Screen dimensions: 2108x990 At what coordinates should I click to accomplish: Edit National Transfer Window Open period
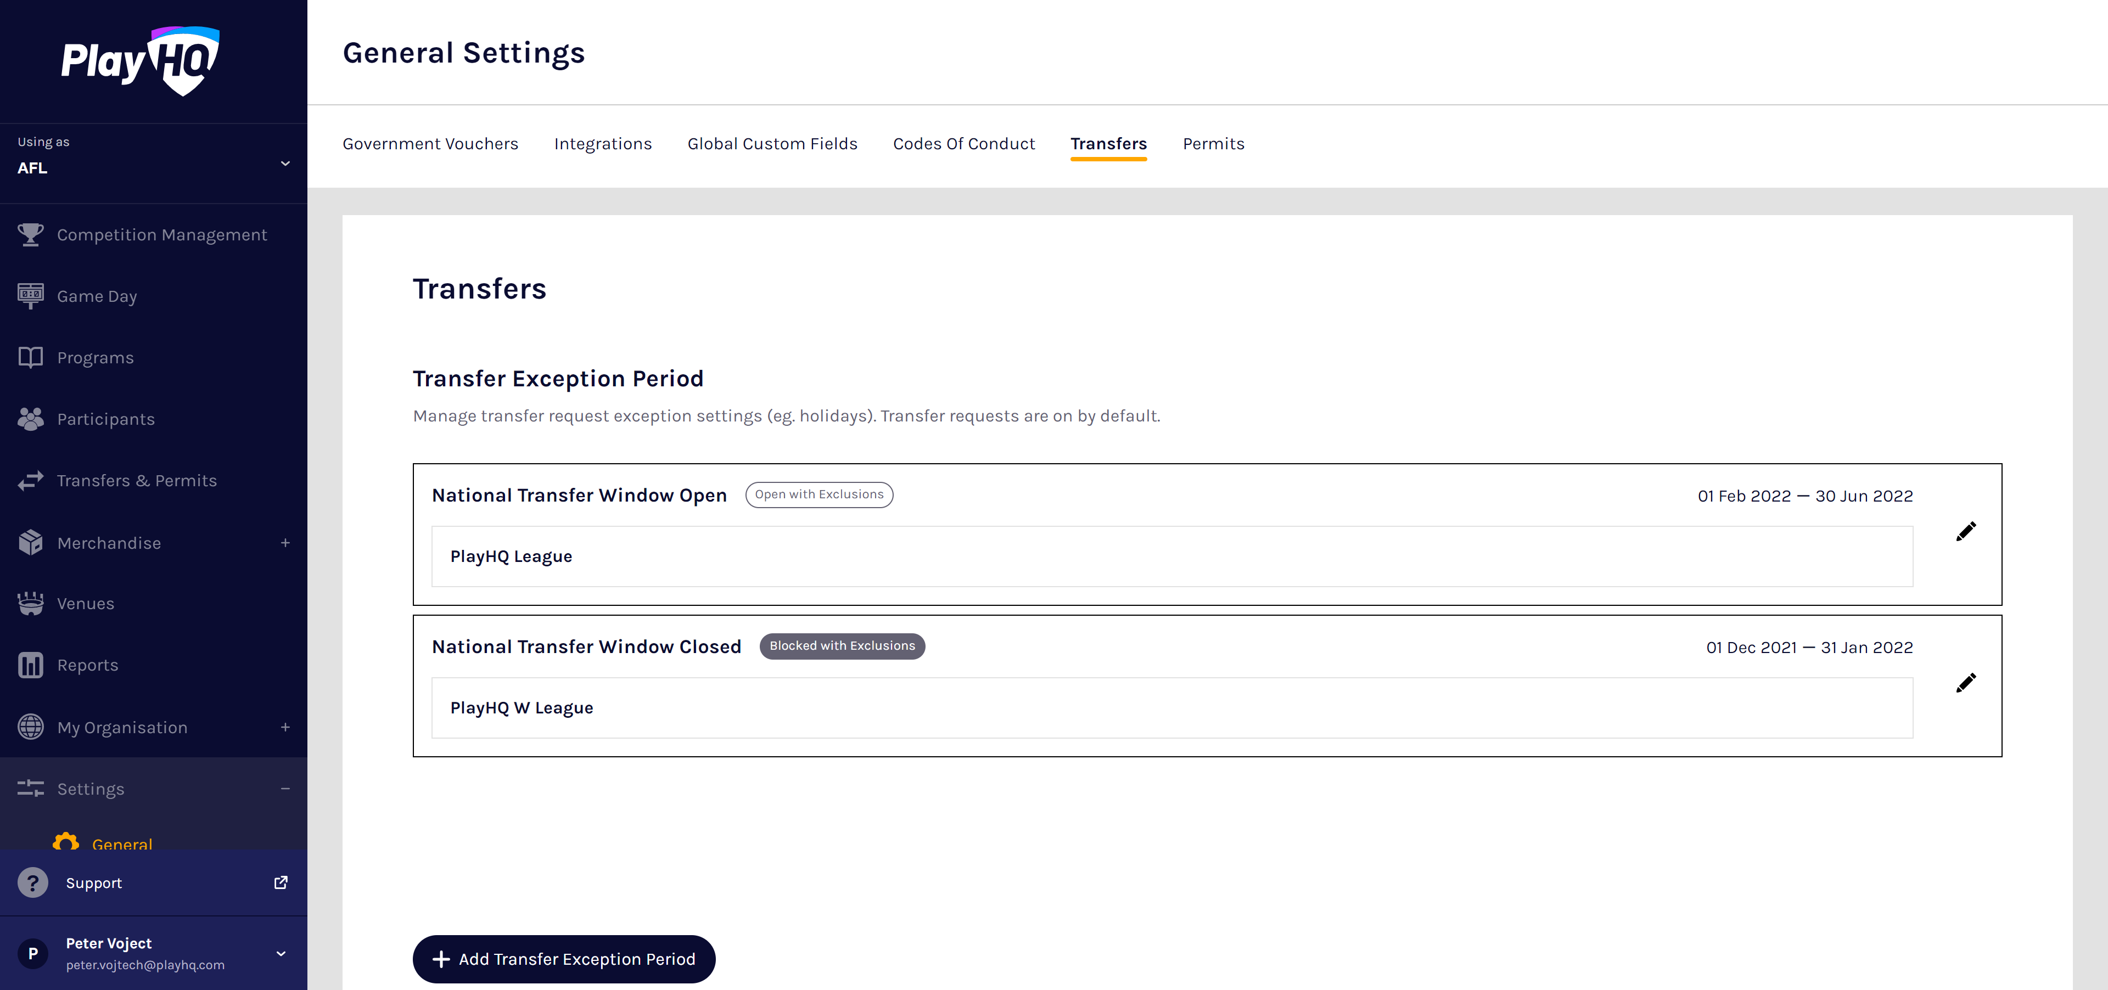tap(1965, 532)
